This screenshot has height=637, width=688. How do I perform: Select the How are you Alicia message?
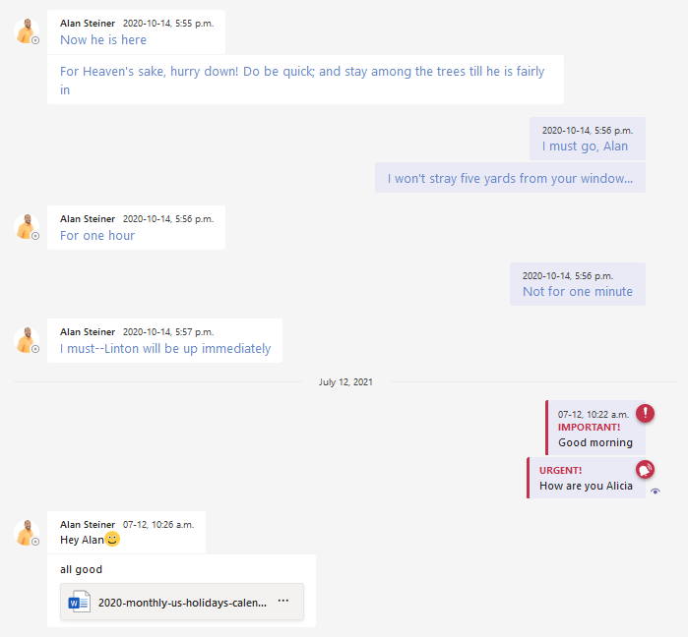click(586, 486)
